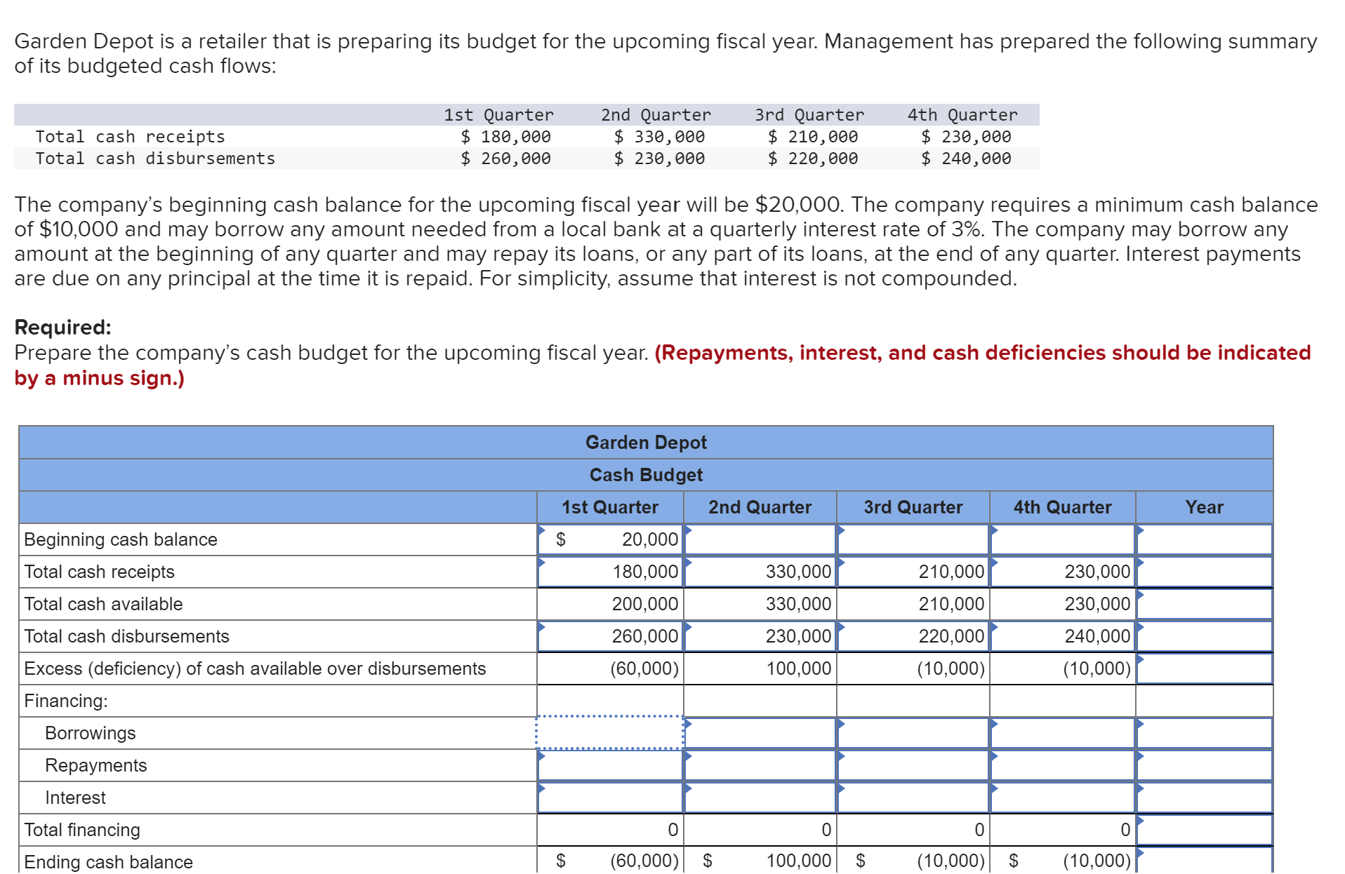Click 1st Quarter Repayments input cell

tap(611, 765)
